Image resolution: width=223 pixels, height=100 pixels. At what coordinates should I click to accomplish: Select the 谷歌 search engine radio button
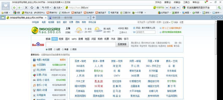55,49
